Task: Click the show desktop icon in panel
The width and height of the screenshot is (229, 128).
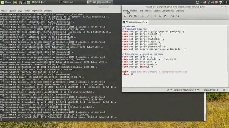Action: pos(15,2)
